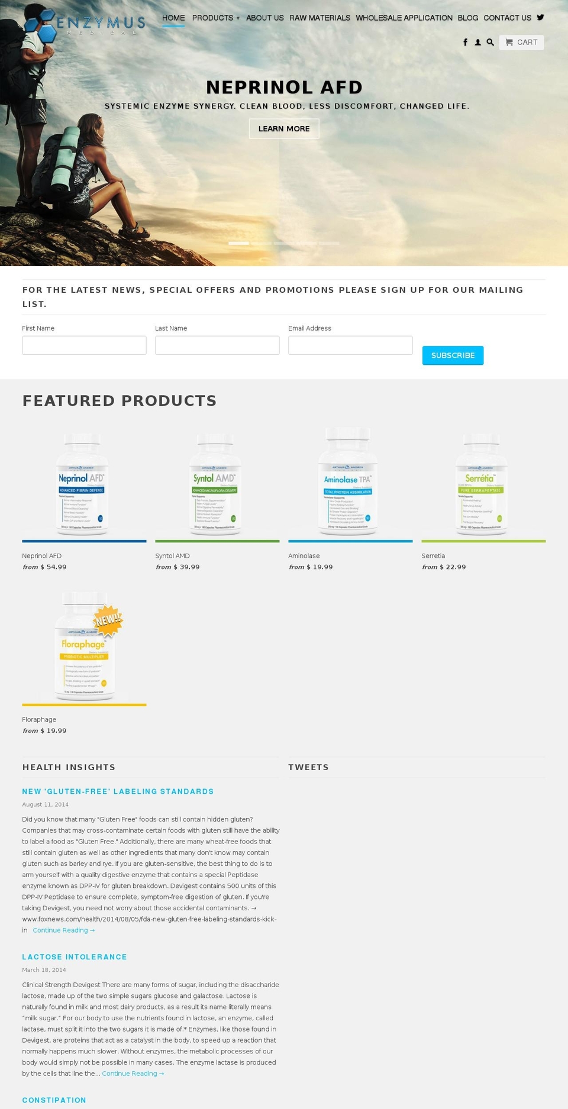This screenshot has width=568, height=1109.
Task: Open the search magnifier icon
Action: click(490, 42)
